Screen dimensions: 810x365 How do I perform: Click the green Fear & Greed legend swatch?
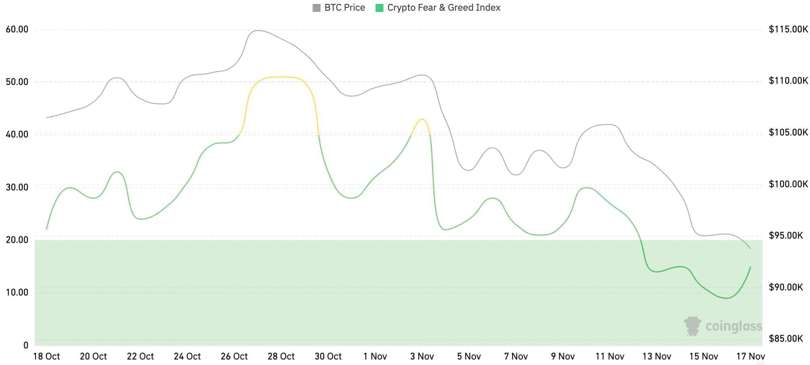pyautogui.click(x=379, y=8)
